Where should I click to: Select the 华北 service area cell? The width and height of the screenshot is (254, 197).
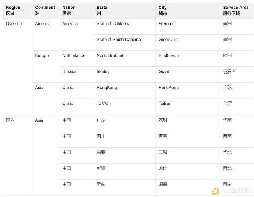[x=237, y=155]
